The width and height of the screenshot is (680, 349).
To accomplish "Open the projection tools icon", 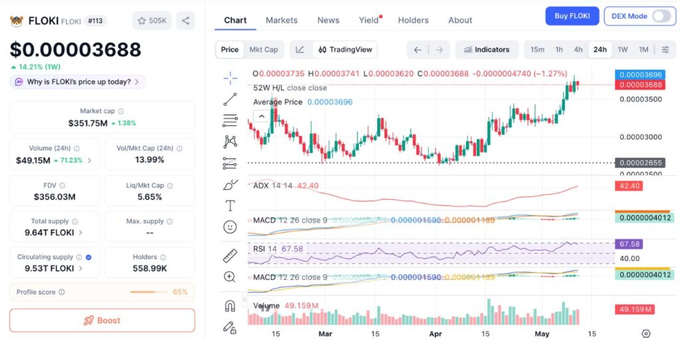I will tap(230, 163).
